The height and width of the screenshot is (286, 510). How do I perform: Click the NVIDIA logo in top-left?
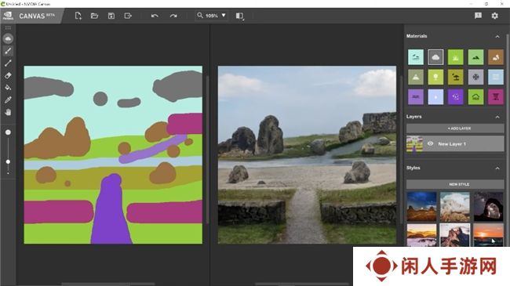(8, 16)
